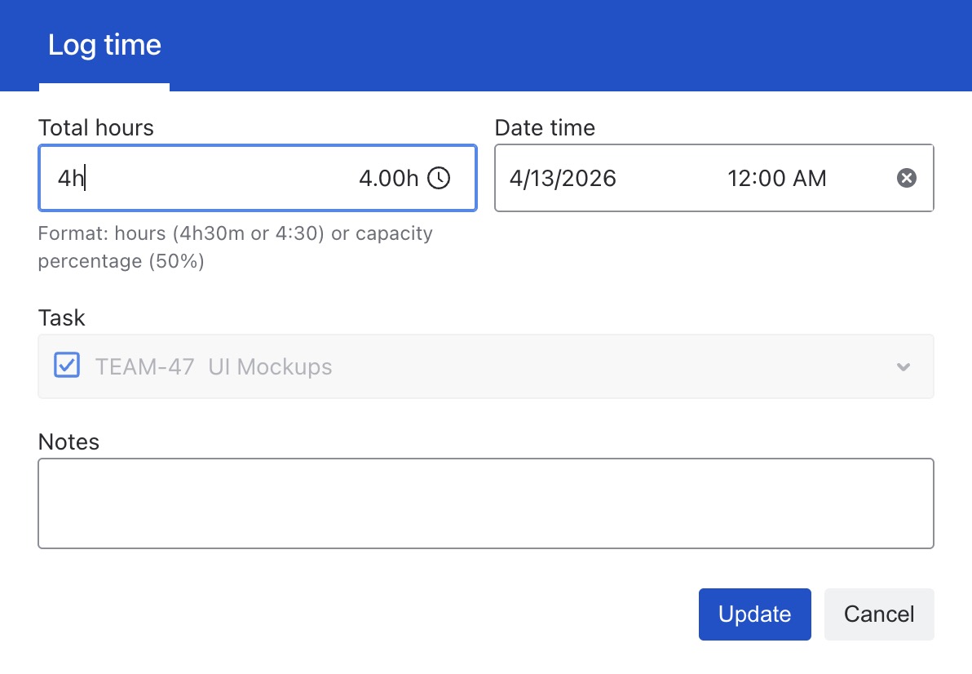Viewport: 972px width, 674px height.
Task: Click the Notes label
Action: pos(68,441)
